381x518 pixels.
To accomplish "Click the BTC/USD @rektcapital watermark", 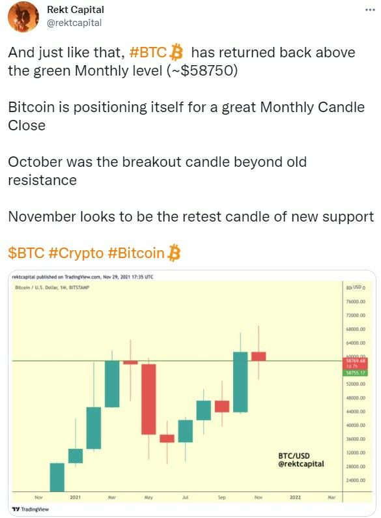I will (x=301, y=460).
